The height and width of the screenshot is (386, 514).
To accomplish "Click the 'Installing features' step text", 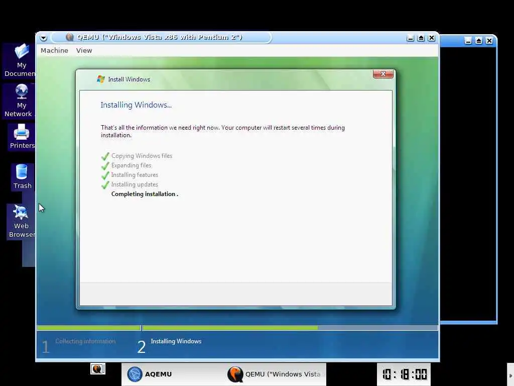I will tap(135, 175).
